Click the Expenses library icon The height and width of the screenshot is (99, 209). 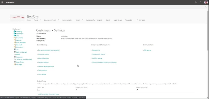(15, 40)
